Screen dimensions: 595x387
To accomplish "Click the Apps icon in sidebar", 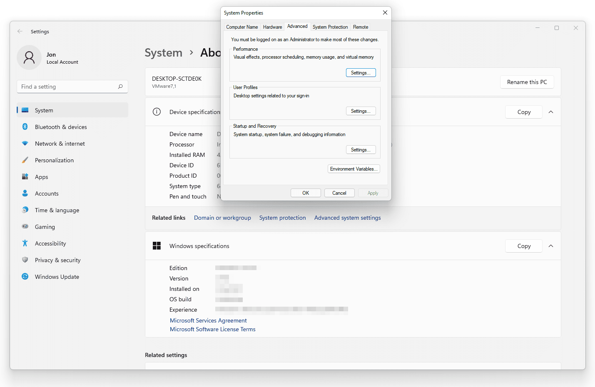I will click(x=25, y=176).
